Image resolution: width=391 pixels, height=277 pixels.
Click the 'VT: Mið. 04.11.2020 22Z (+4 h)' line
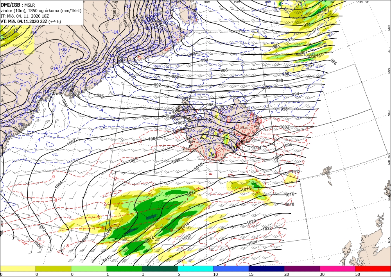[30, 21]
